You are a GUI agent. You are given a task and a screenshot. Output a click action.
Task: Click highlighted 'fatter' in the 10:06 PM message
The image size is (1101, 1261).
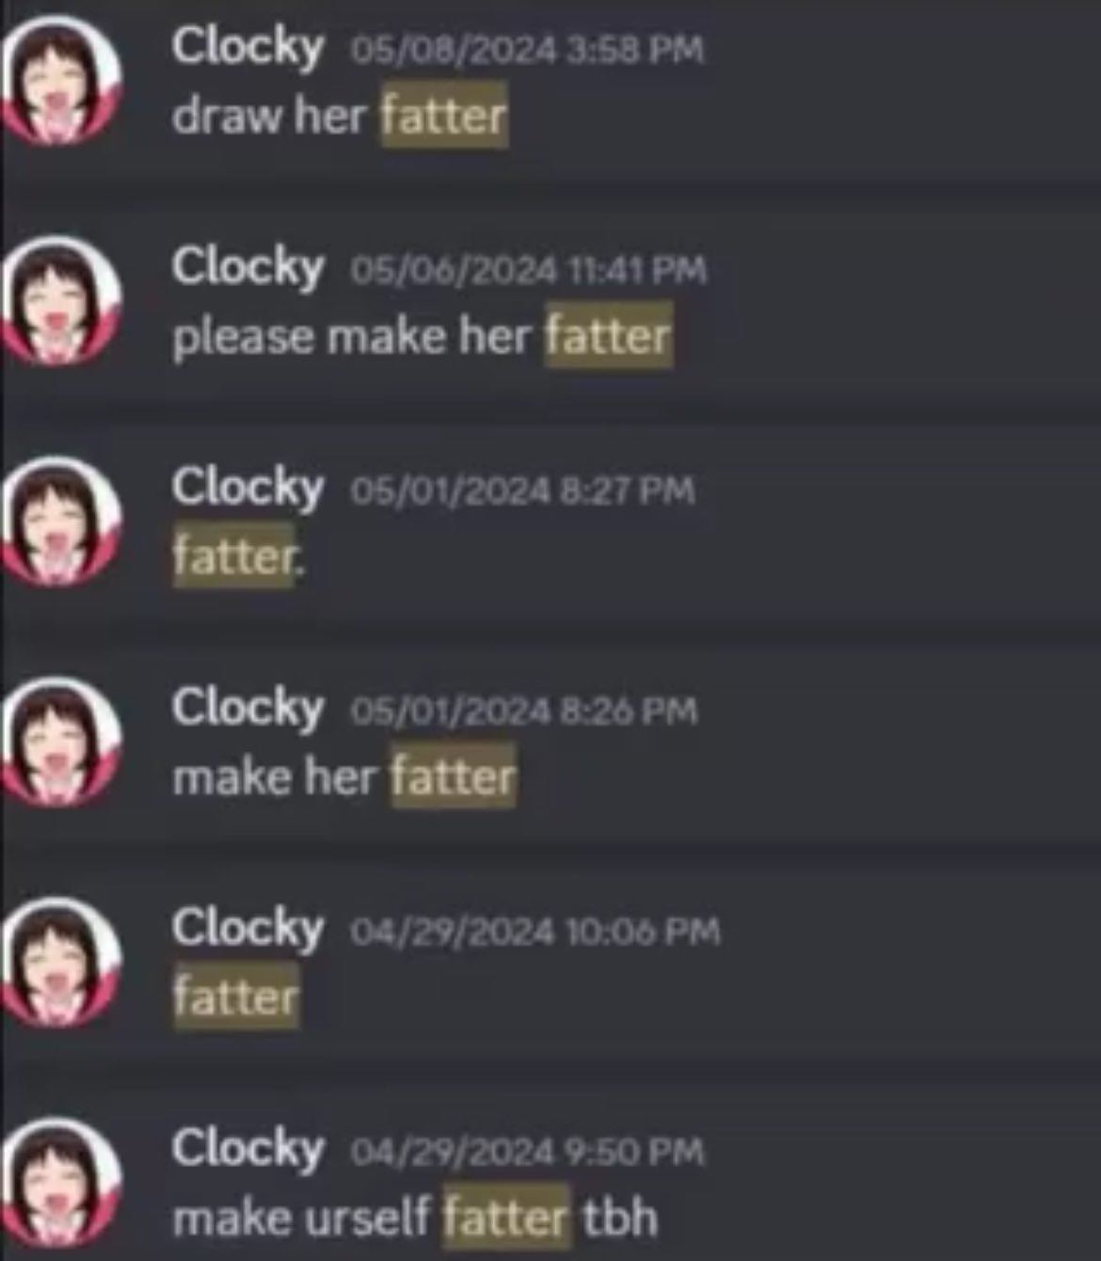(236, 997)
